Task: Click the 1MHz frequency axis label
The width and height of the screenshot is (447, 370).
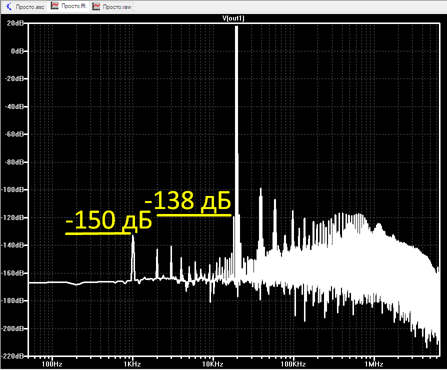Action: click(373, 364)
